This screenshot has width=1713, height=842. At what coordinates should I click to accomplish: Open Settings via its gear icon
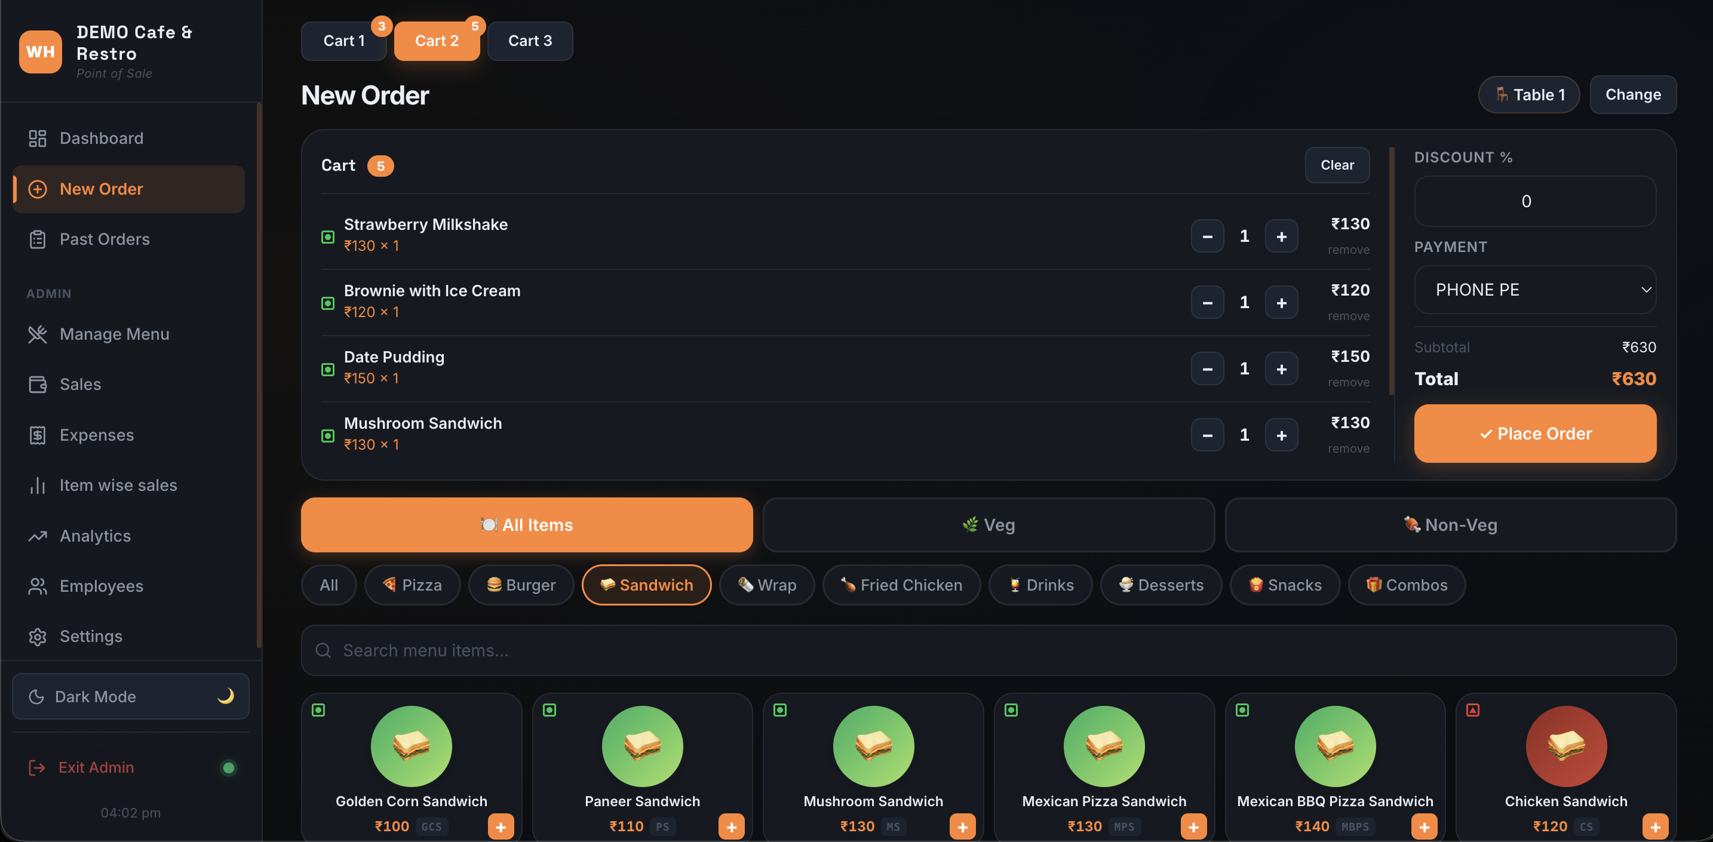point(37,637)
